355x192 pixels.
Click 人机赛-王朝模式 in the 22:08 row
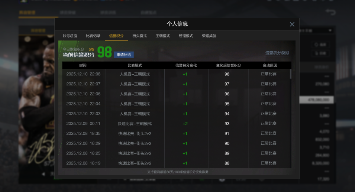point(135,74)
